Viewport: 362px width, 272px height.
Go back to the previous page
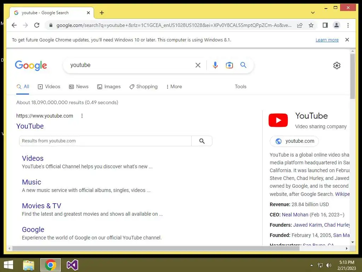click(x=14, y=25)
